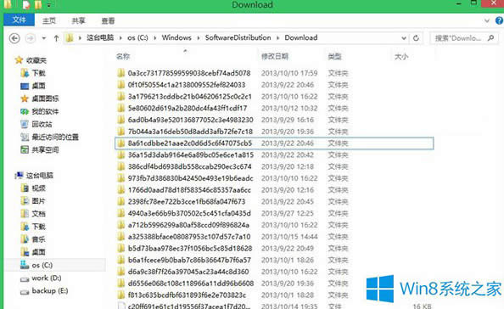Screen dimensions: 504x309
Task: Sort by the 修改日期 column header
Action: (x=275, y=57)
